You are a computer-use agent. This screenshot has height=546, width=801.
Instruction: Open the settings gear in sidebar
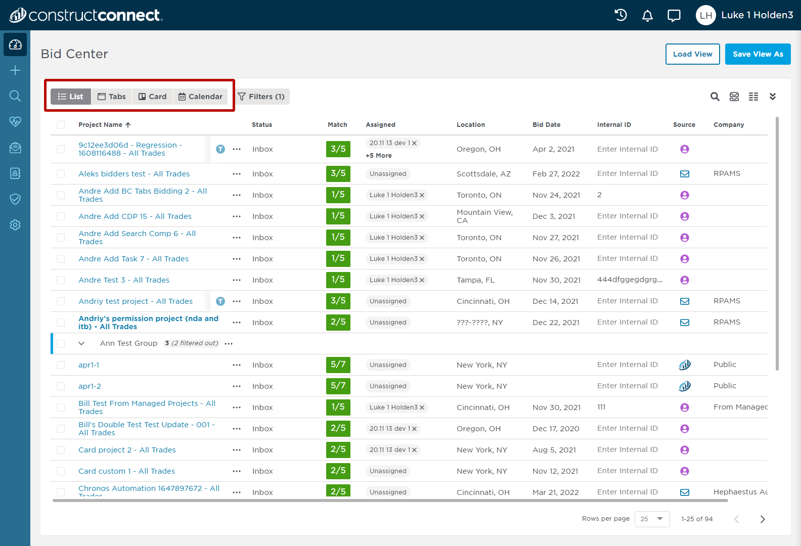(x=15, y=225)
